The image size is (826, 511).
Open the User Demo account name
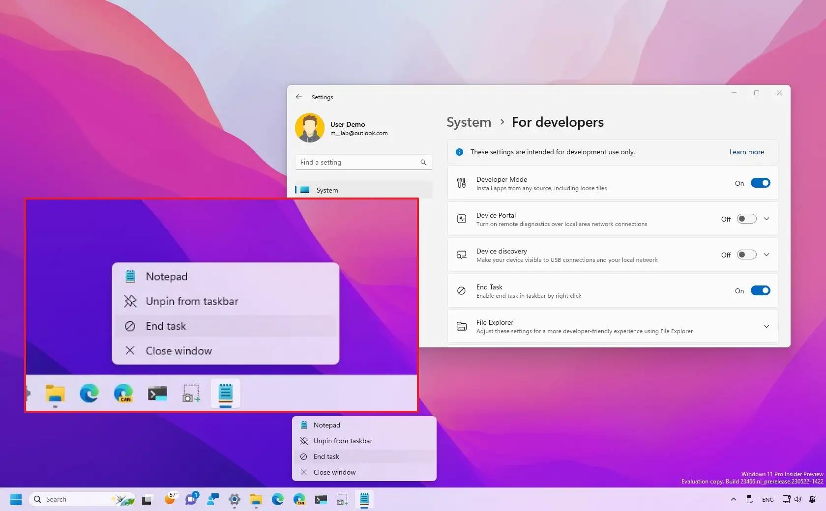[x=348, y=124]
